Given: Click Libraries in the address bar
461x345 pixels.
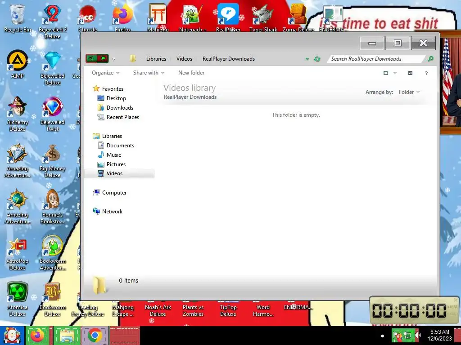Looking at the screenshot, I should tap(156, 59).
